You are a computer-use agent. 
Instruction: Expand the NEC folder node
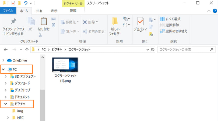click(x=8, y=118)
